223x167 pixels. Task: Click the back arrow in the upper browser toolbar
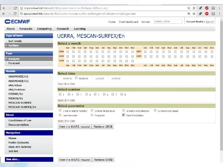pos(4,8)
